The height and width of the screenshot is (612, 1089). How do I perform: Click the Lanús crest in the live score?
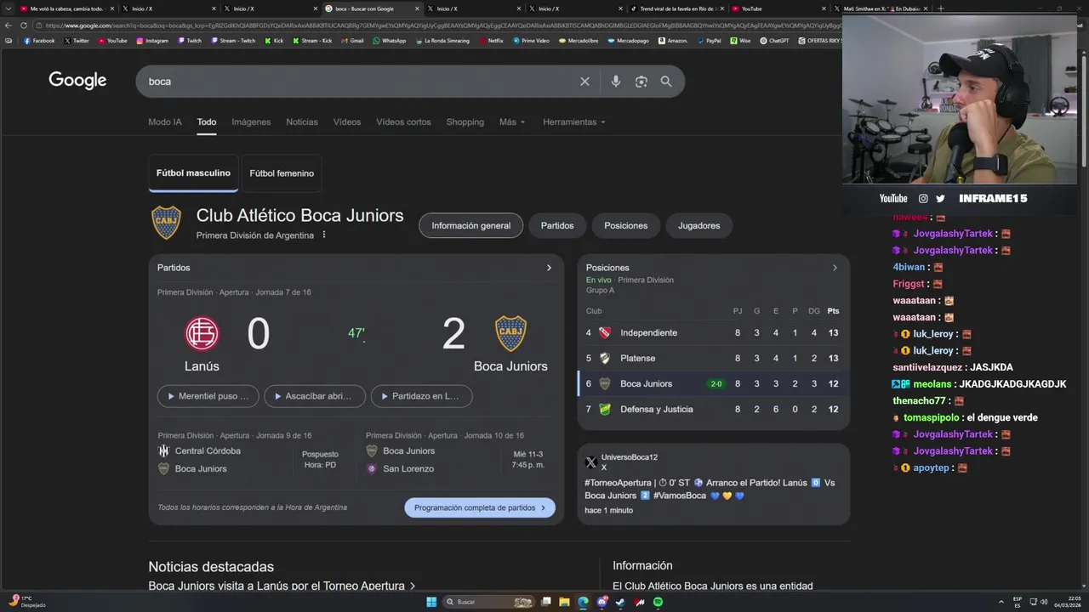pos(202,334)
